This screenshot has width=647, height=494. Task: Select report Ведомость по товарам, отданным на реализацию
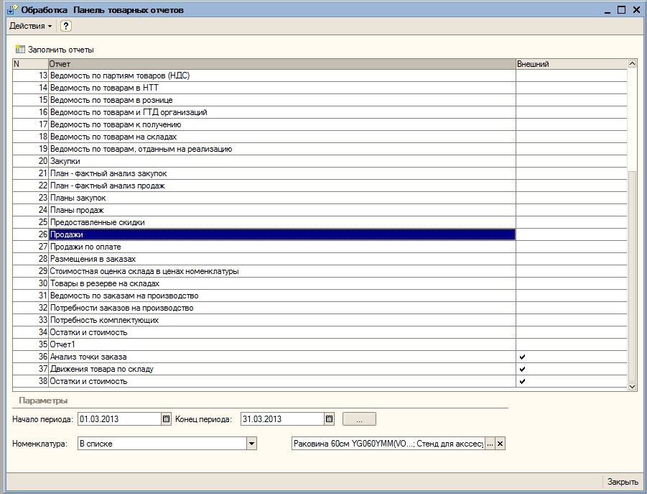[x=282, y=149]
